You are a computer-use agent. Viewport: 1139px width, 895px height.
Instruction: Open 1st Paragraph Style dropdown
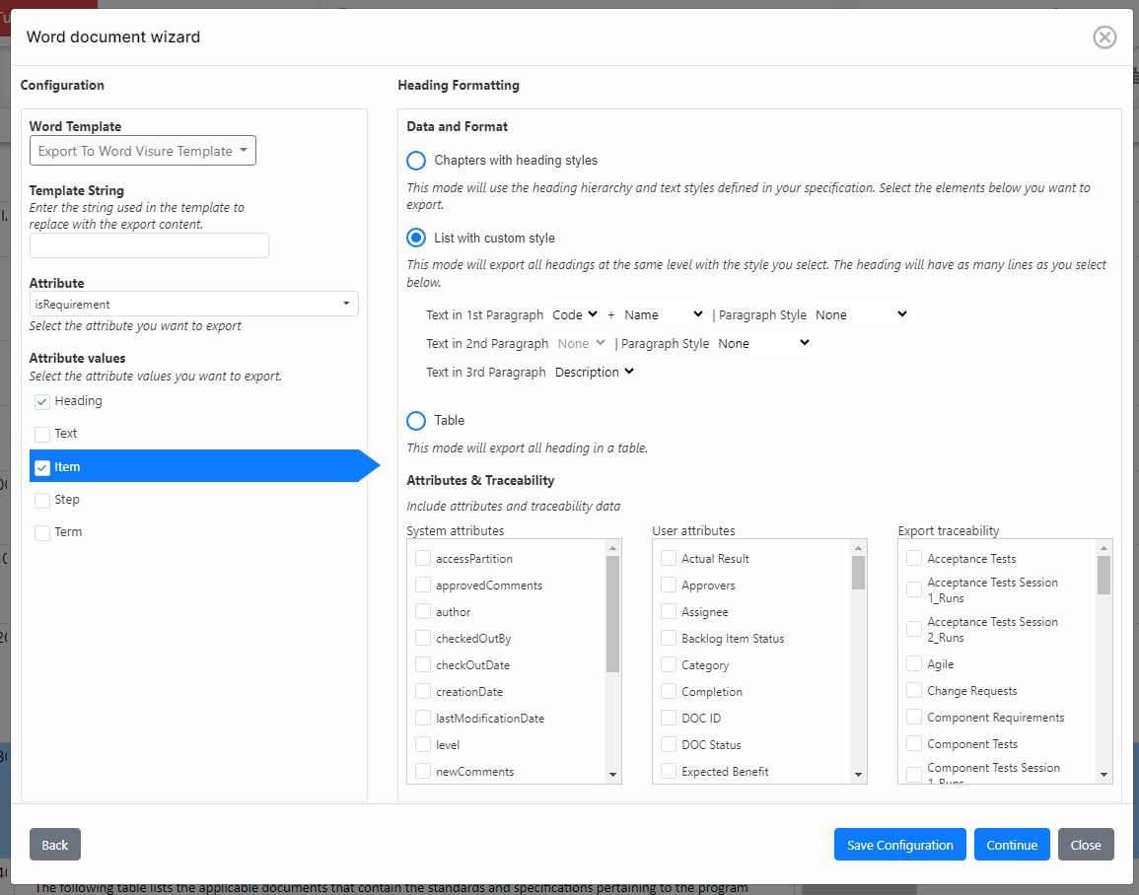coord(861,315)
